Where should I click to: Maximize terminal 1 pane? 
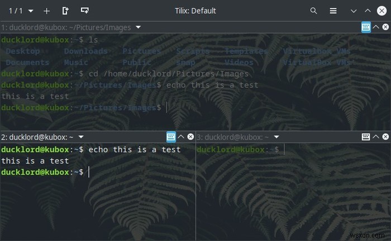[x=376, y=27]
